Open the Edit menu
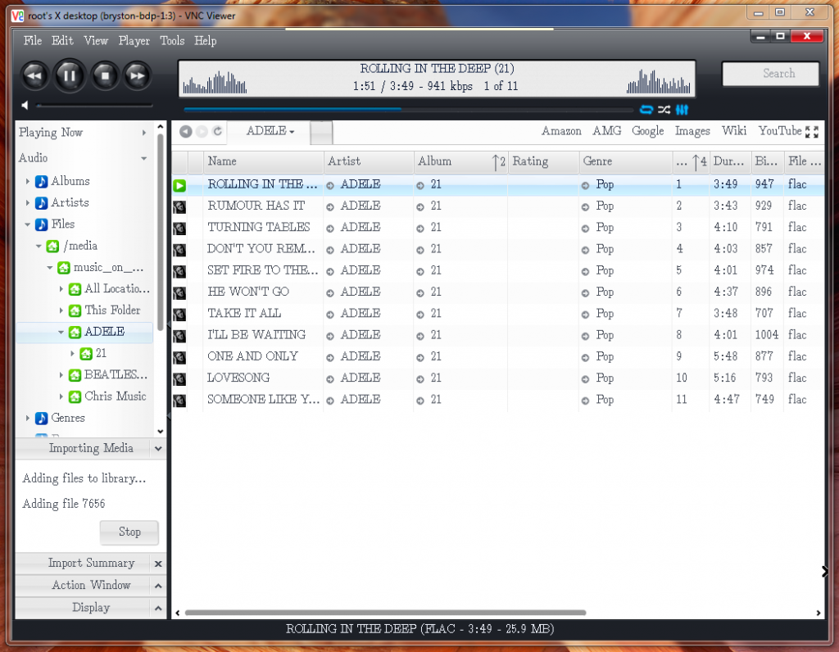 click(62, 41)
